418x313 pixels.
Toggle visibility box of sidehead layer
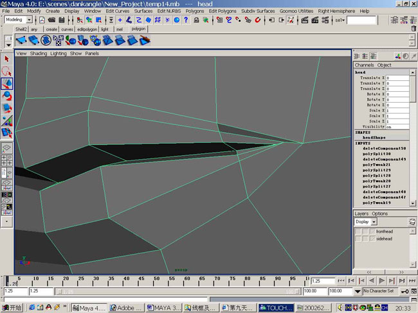pos(358,239)
